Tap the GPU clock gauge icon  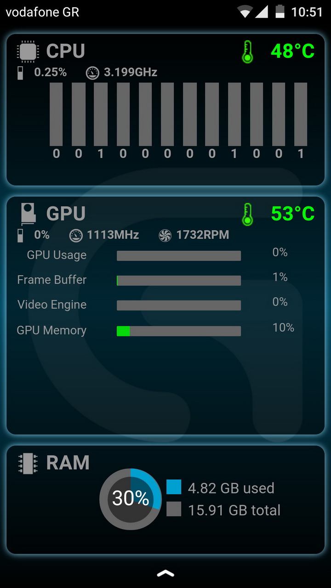coord(76,236)
